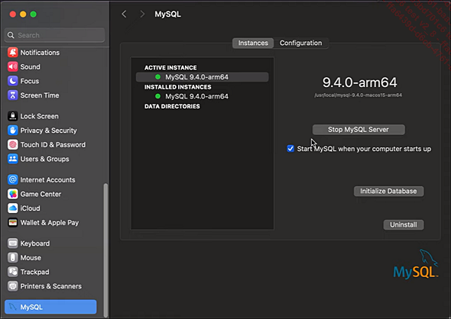
Task: Click the Search field in sidebar
Action: 54,35
